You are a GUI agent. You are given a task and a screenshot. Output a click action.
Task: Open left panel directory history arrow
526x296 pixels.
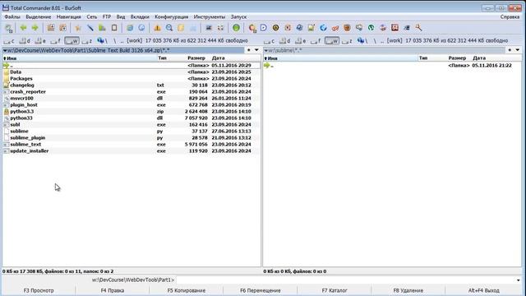tap(256, 50)
